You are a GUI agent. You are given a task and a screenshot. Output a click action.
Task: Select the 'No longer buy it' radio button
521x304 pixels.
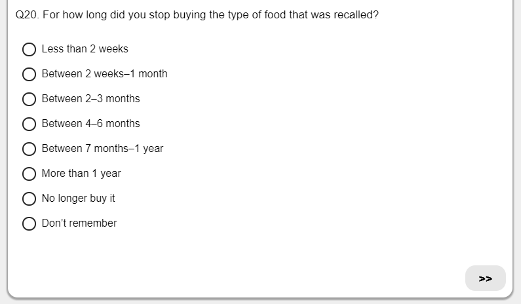tap(29, 199)
